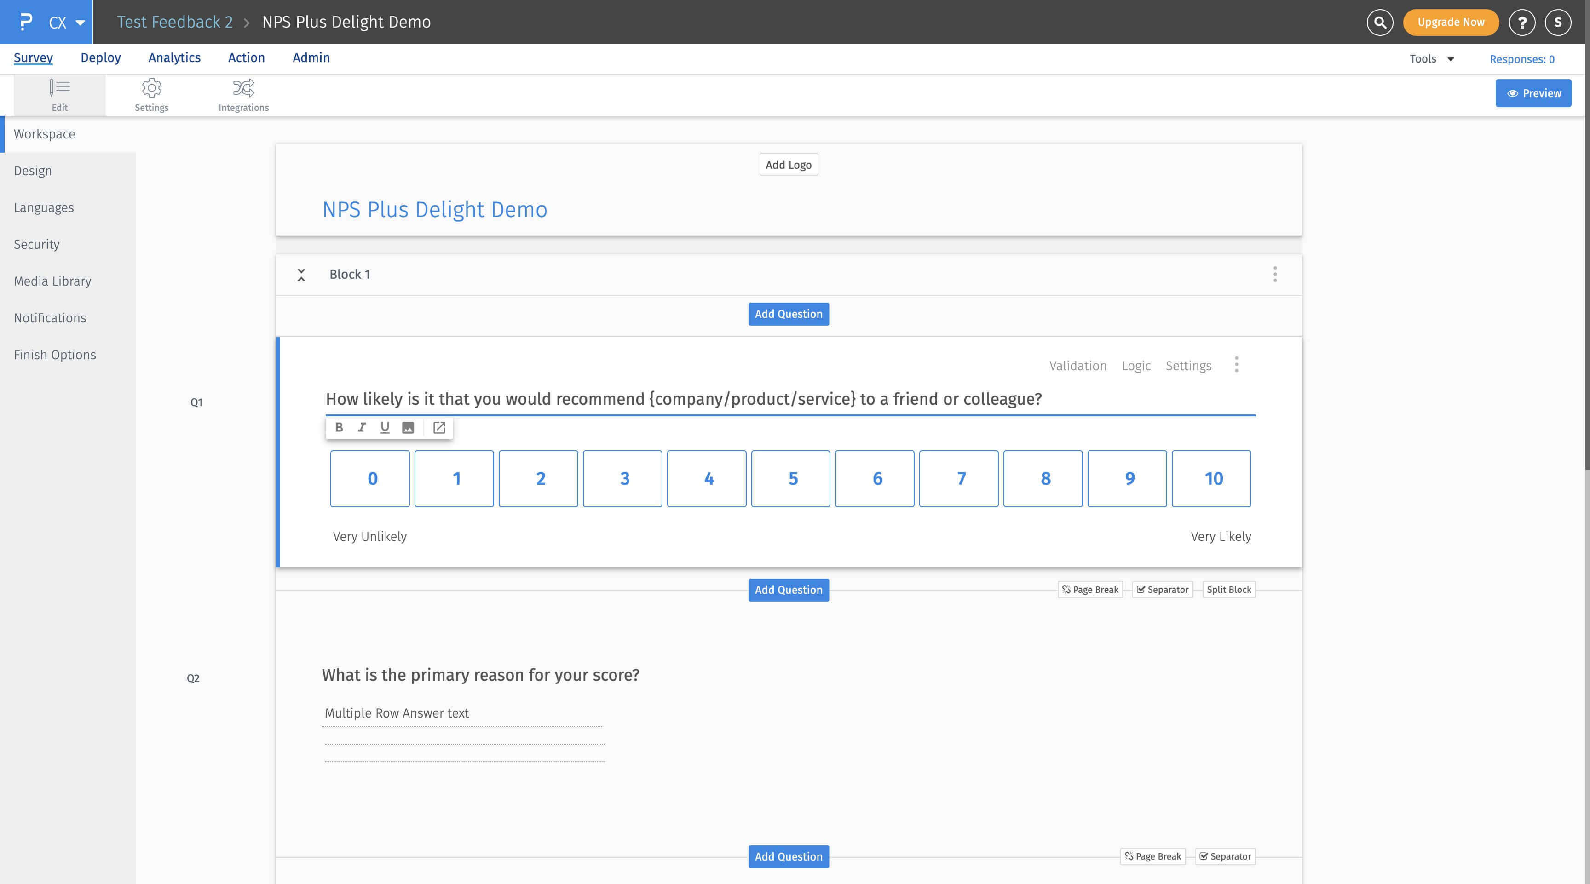Screen dimensions: 1590x884
Task: Open Responses: 0 link
Action: [x=1521, y=58]
